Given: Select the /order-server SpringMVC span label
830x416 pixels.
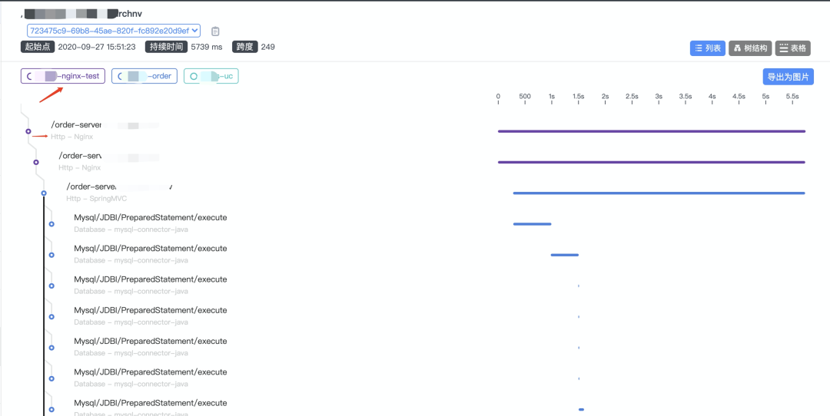Looking at the screenshot, I should (x=91, y=187).
